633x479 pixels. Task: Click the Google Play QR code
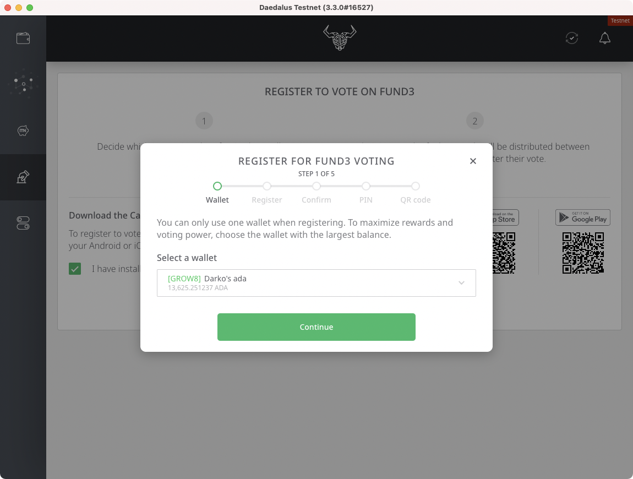tap(583, 253)
